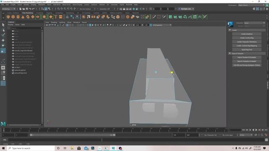Click the timeline range slider bar
Screen dimensions: 269x151
(73, 135)
